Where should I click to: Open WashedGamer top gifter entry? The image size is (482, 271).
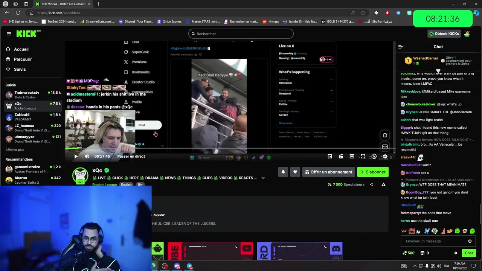pos(421,61)
